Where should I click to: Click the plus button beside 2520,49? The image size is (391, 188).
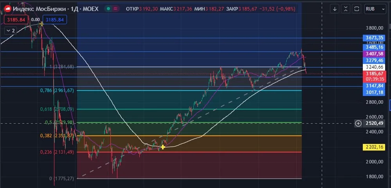point(358,123)
